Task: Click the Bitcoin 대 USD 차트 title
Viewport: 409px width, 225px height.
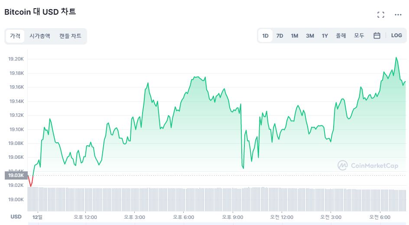Action: point(40,12)
